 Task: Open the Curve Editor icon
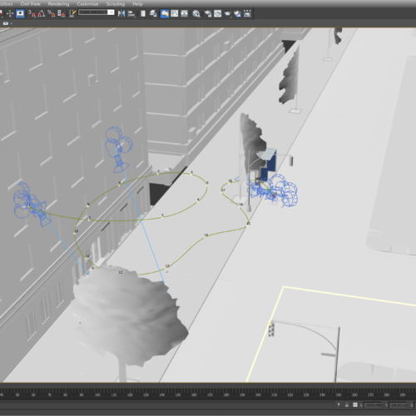pyautogui.click(x=175, y=13)
